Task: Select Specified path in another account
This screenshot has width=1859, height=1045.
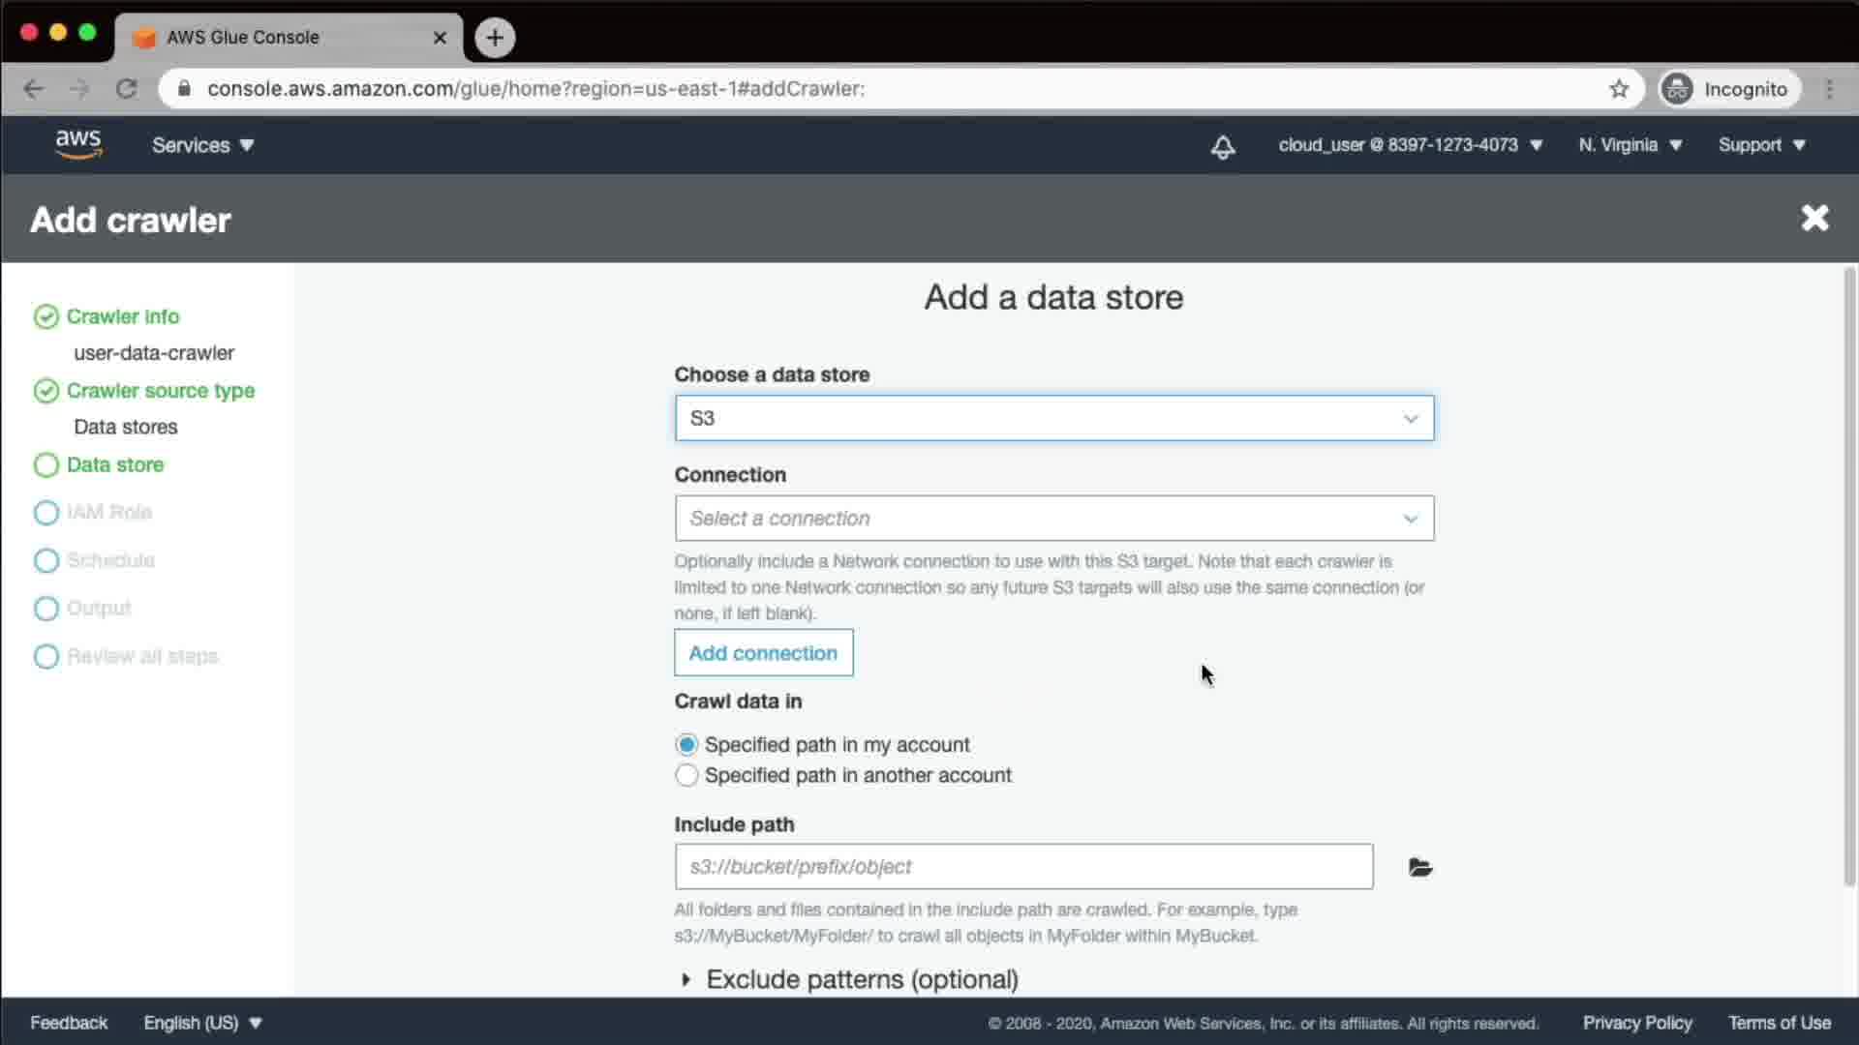Action: tap(686, 775)
